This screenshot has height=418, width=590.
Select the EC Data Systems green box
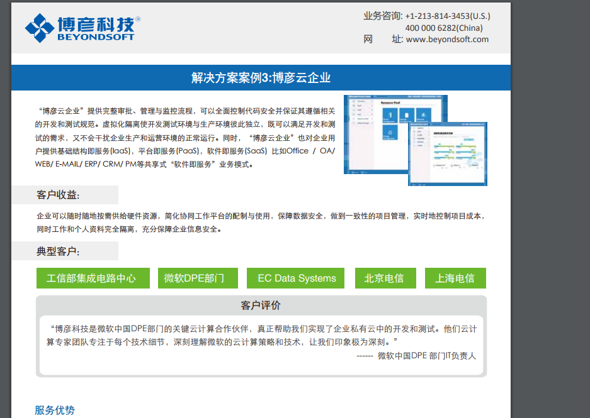pyautogui.click(x=295, y=278)
